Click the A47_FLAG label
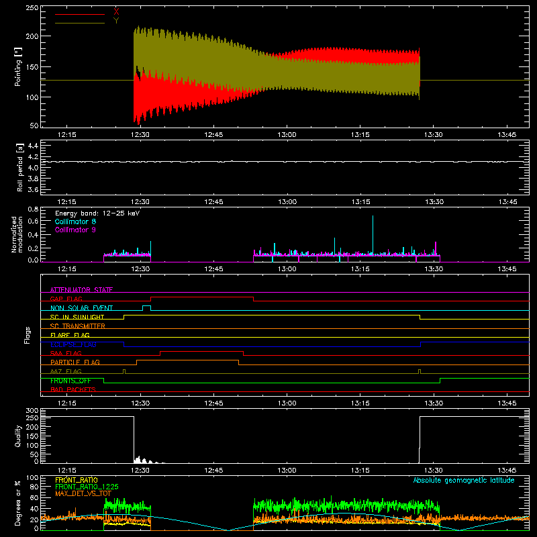Image resolution: width=537 pixels, height=537 pixels. [66, 371]
